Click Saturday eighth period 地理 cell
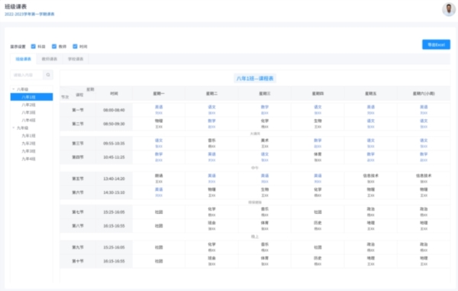Viewport: 458px width, 291px height. point(424,226)
